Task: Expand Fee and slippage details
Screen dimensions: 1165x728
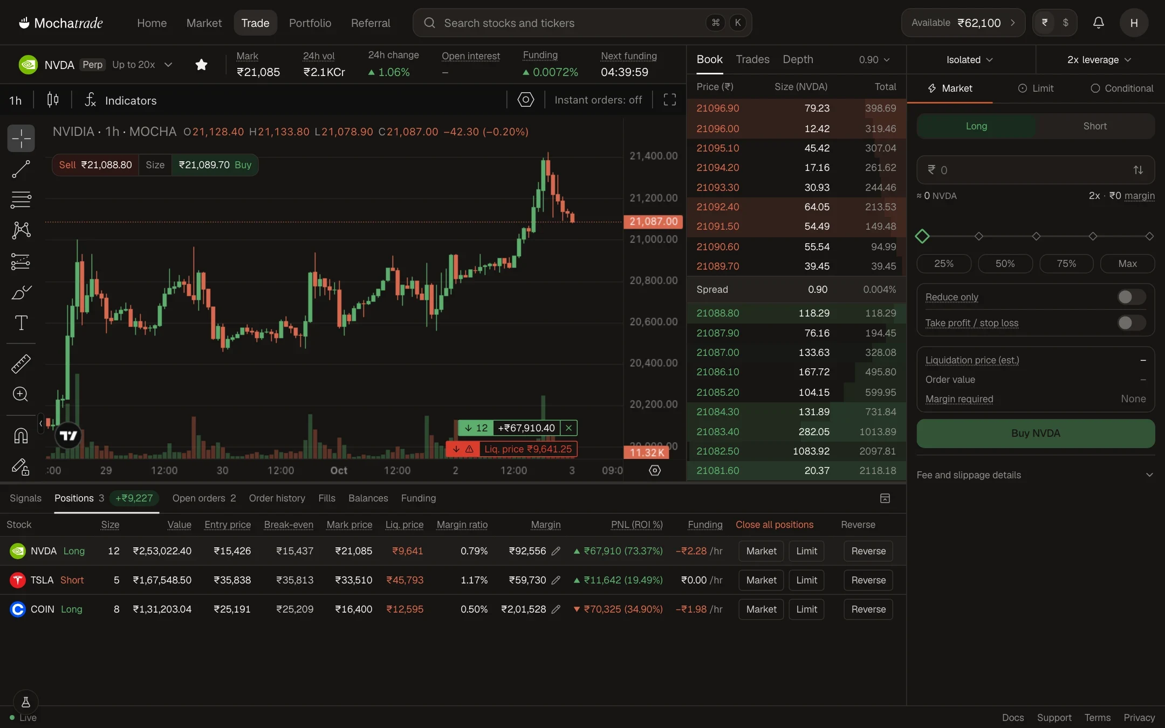Action: point(1036,475)
